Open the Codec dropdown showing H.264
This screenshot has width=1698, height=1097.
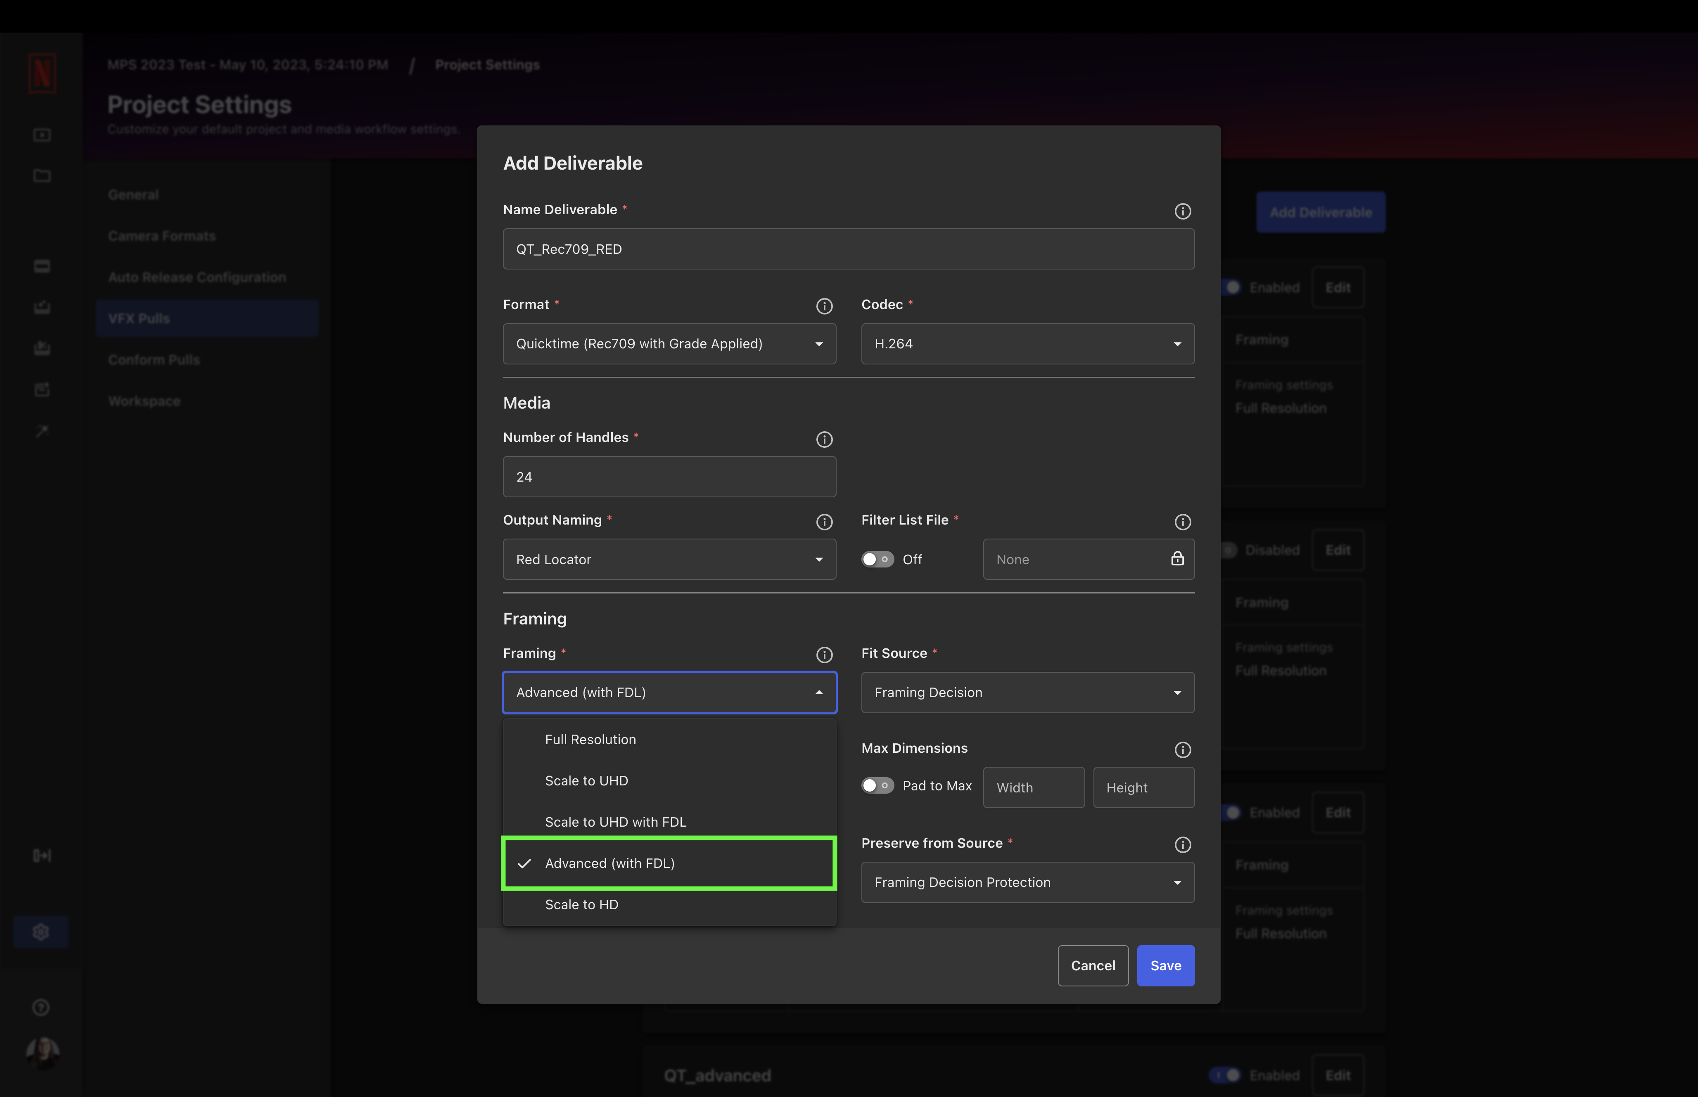tap(1027, 343)
